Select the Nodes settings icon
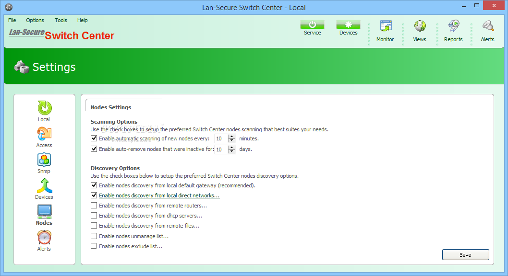This screenshot has width=508, height=276. 44,211
